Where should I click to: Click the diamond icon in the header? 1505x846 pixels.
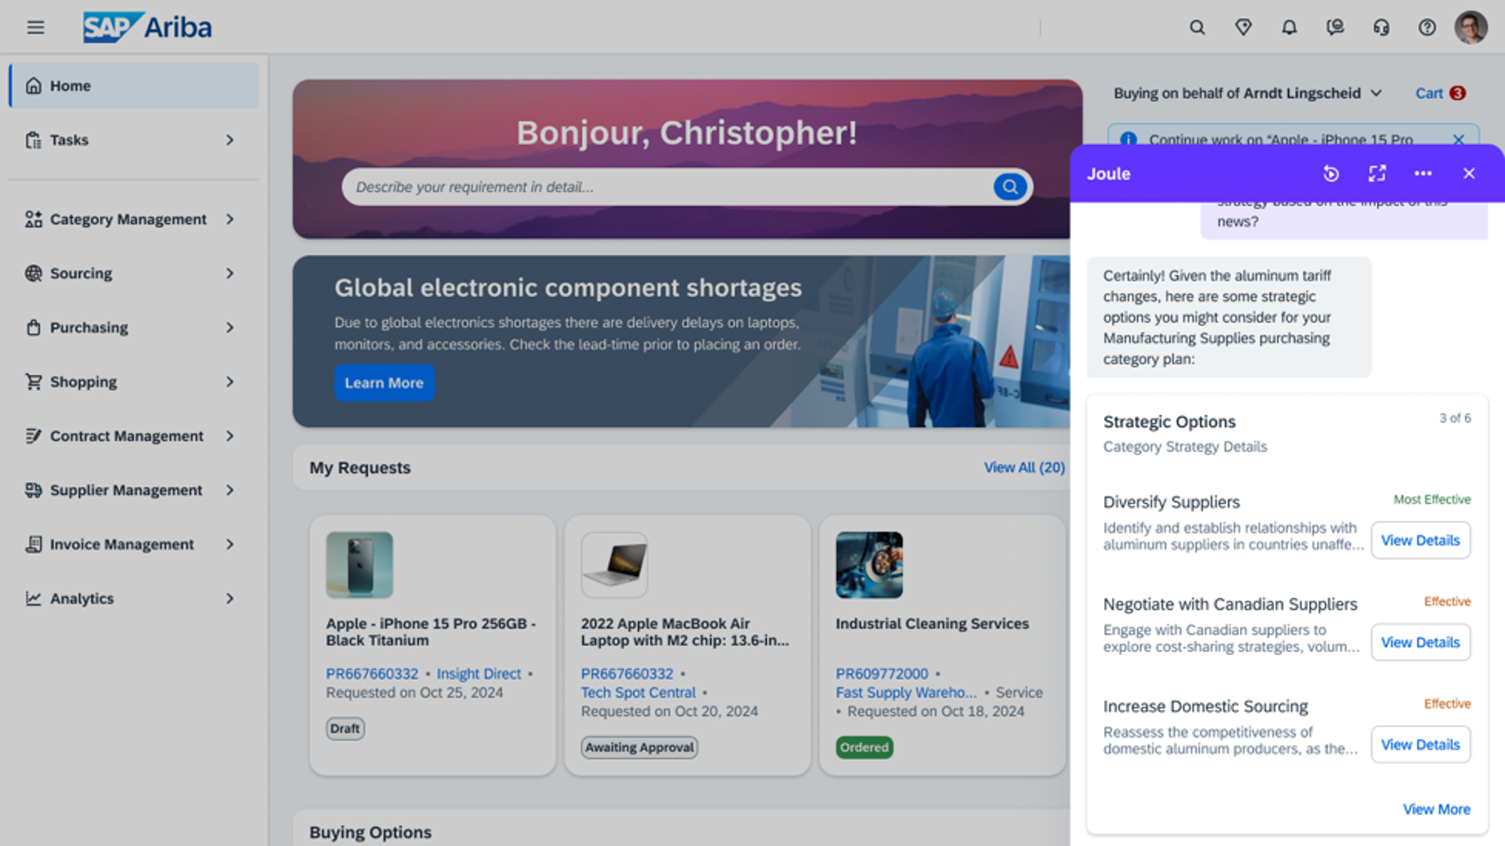coord(1243,28)
